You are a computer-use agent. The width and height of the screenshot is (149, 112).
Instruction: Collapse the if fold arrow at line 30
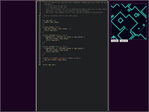click(x=41, y=48)
